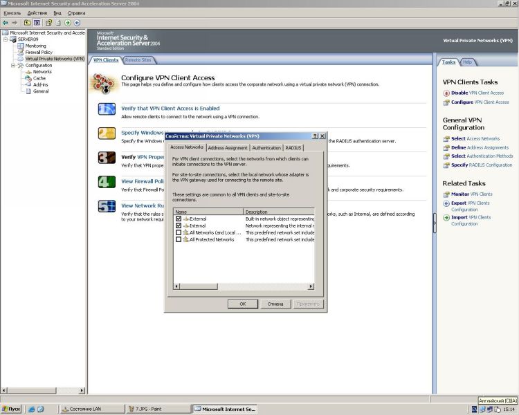Image resolution: width=519 pixels, height=415 pixels.
Task: Switch to Состояние LAN taskbar window
Action: (91, 409)
